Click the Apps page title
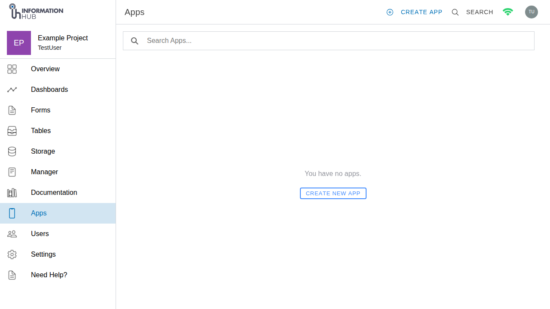 pyautogui.click(x=134, y=12)
